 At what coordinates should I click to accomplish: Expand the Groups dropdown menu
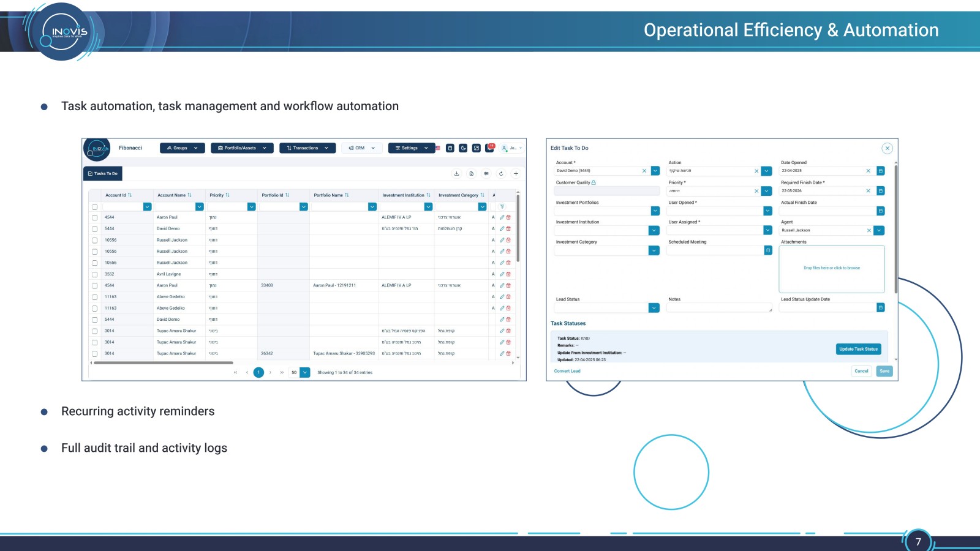click(183, 148)
